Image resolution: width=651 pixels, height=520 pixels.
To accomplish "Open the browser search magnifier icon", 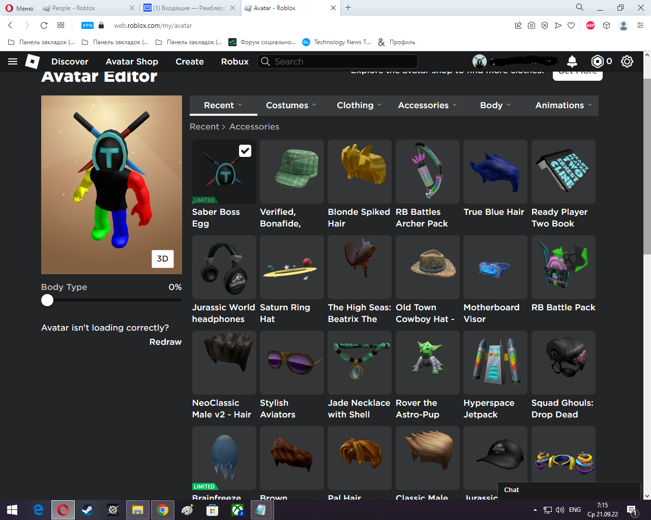I will [580, 8].
